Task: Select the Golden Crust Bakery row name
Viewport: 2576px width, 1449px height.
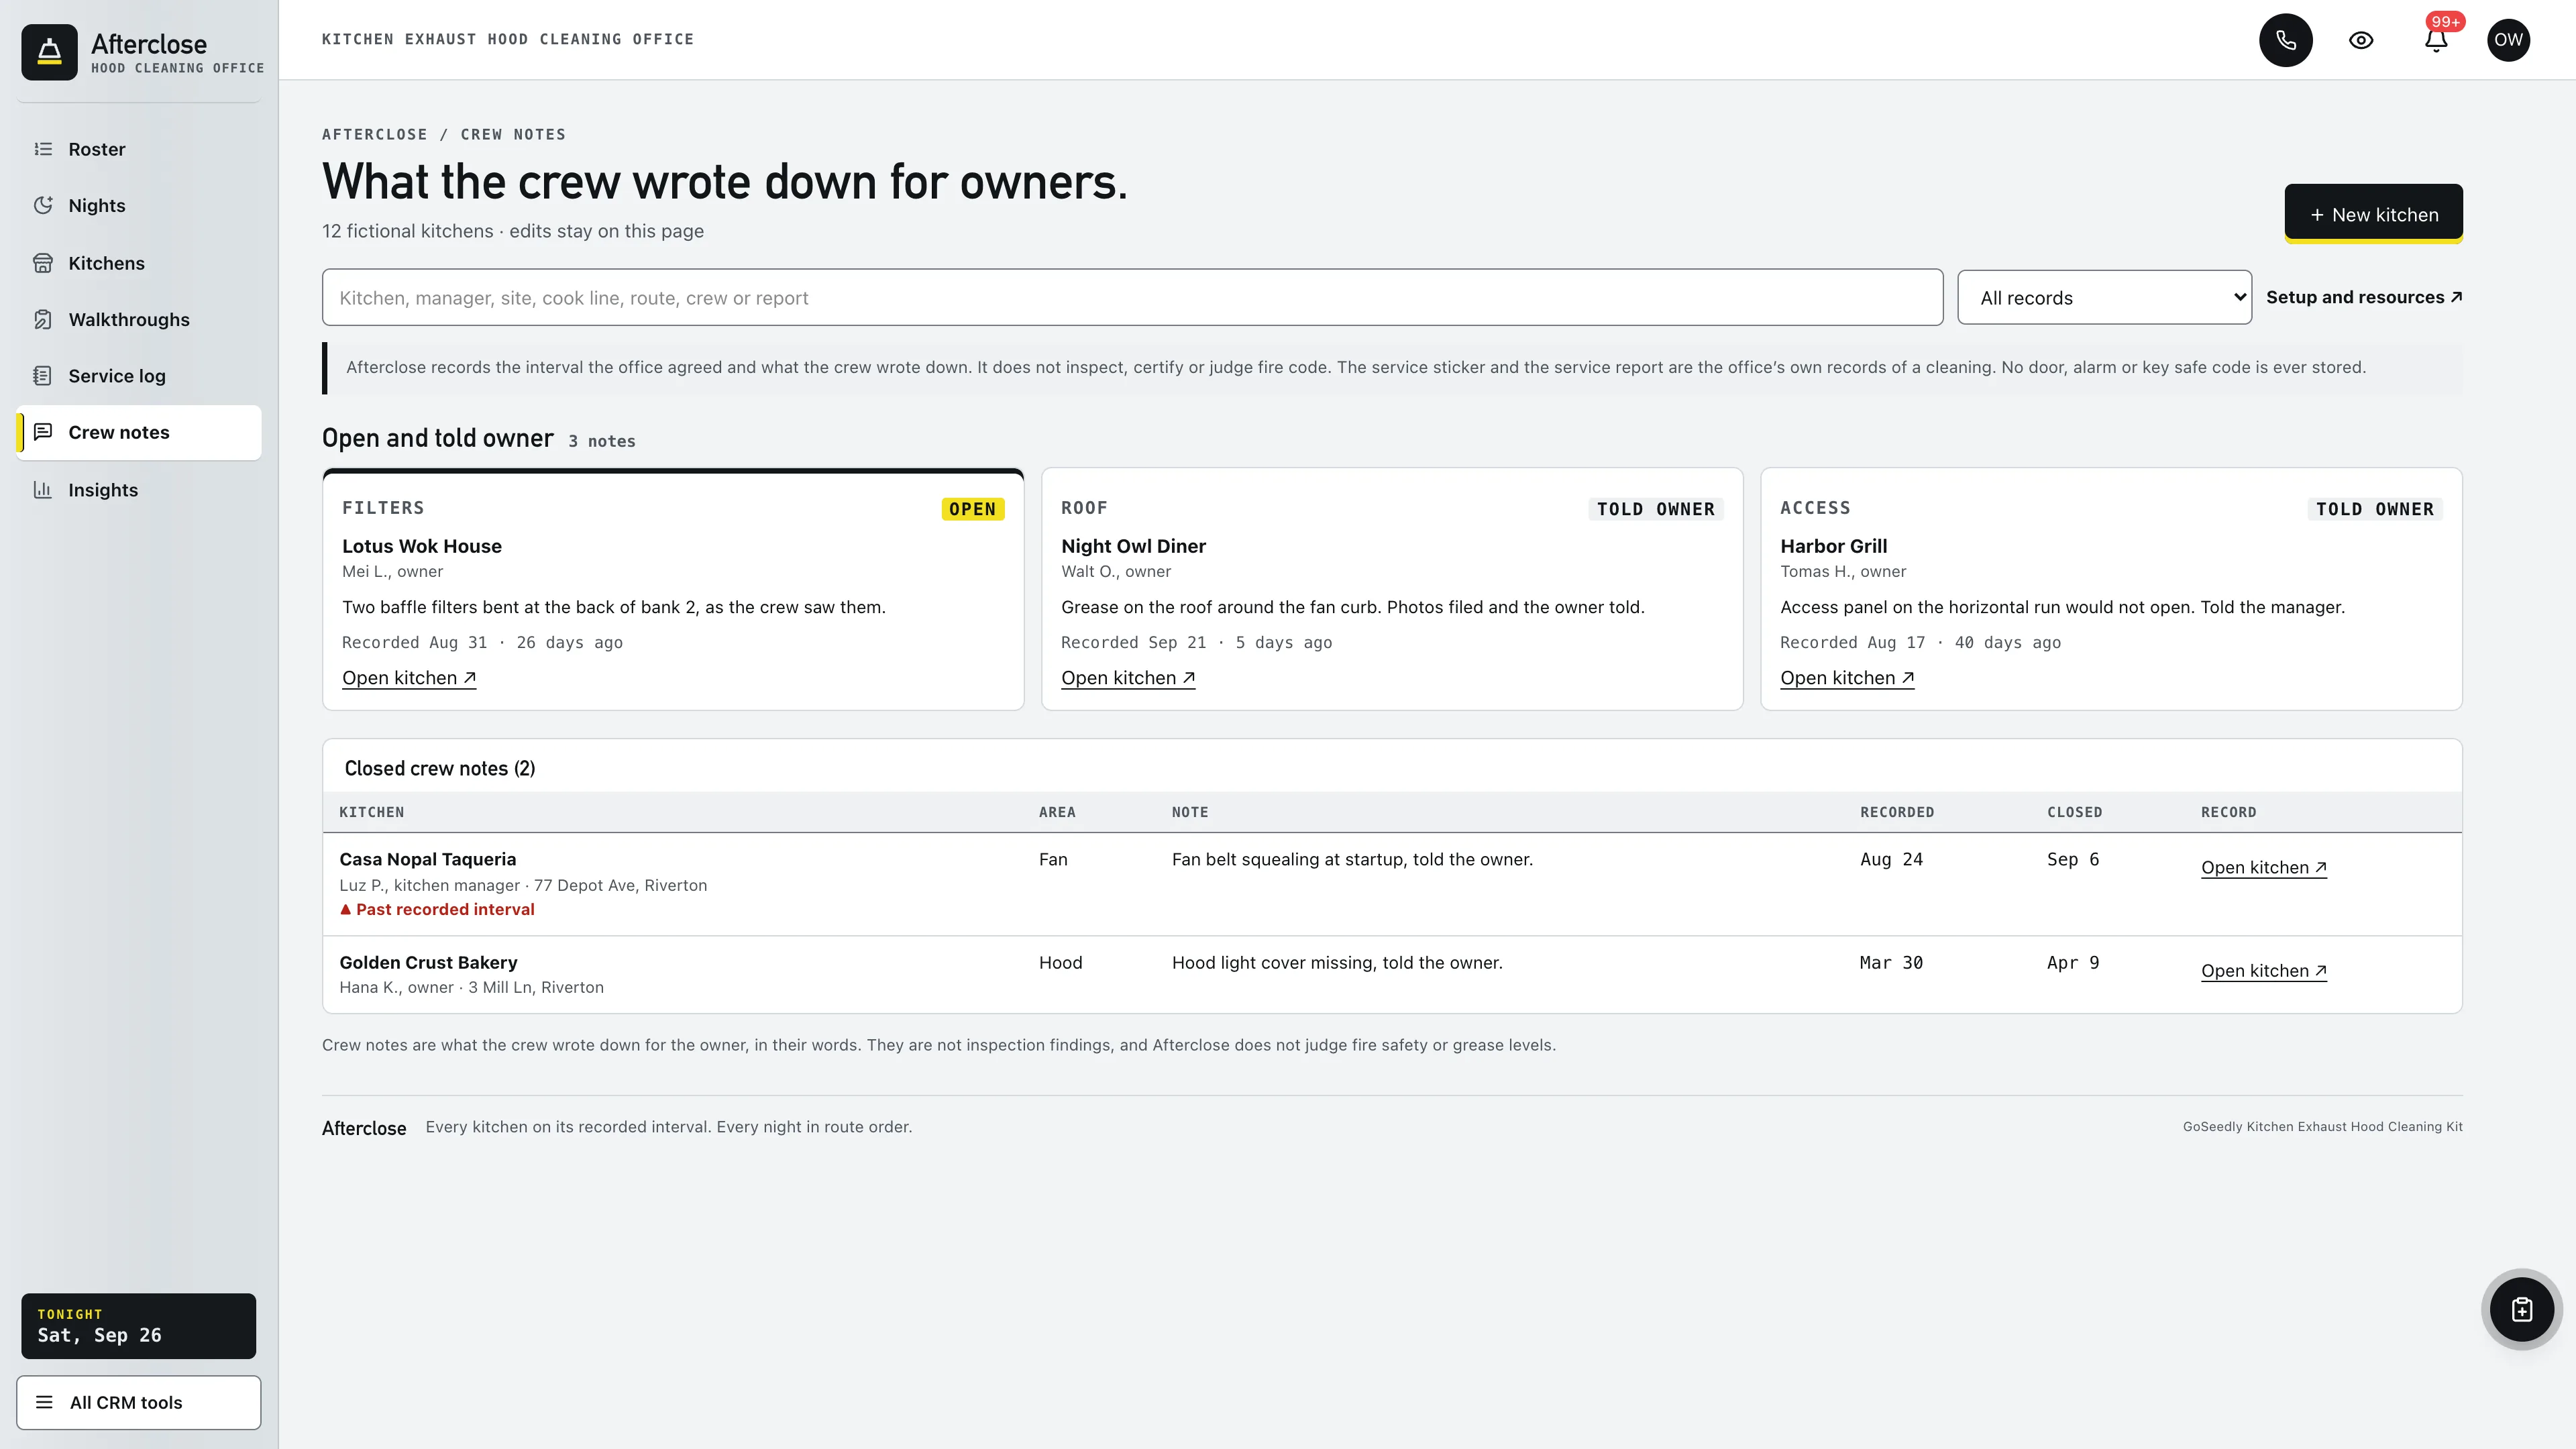Action: [428, 962]
